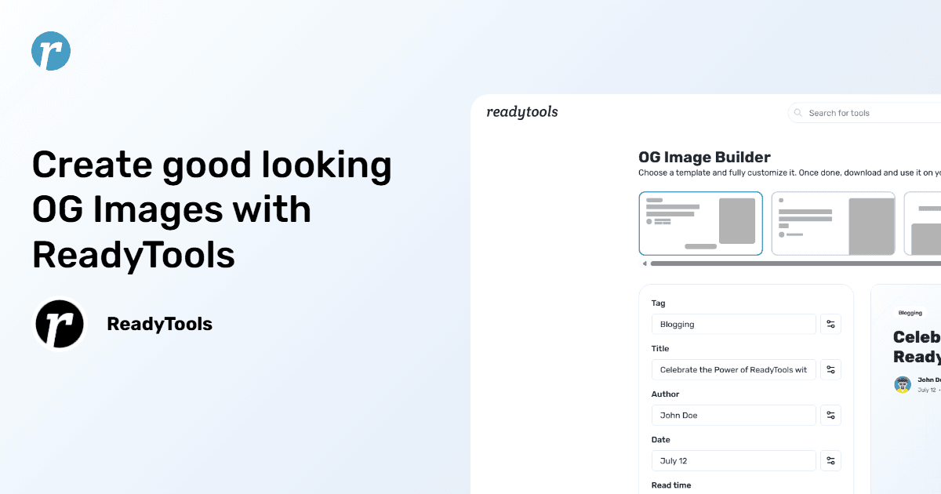This screenshot has width=941, height=494.
Task: Open settings sliders icon for Title
Action: 831,369
